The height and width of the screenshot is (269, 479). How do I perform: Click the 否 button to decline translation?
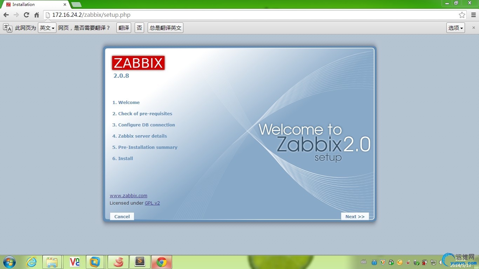pyautogui.click(x=140, y=28)
